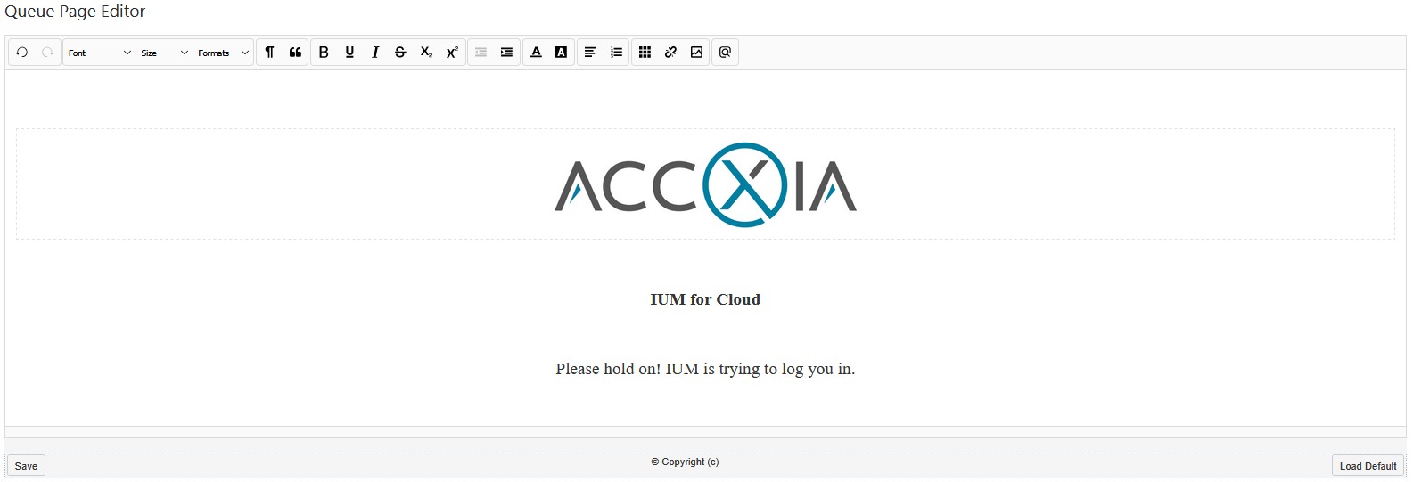The image size is (1413, 482).
Task: Toggle bold formatting
Action: (324, 53)
